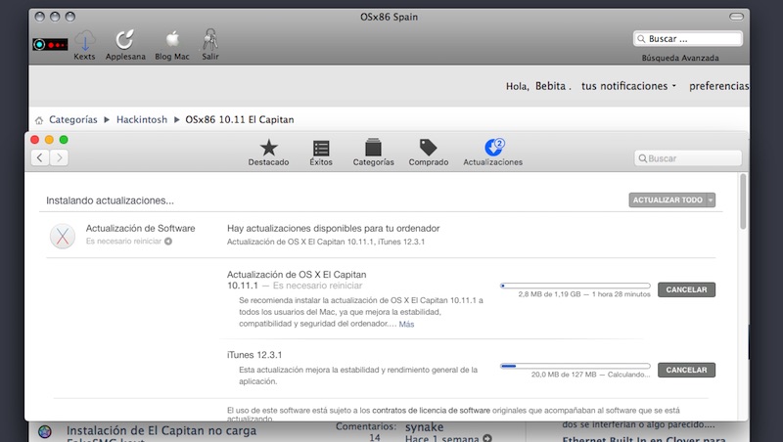Click ACTUALIZAR TODO button
The height and width of the screenshot is (442, 783).
coord(668,200)
